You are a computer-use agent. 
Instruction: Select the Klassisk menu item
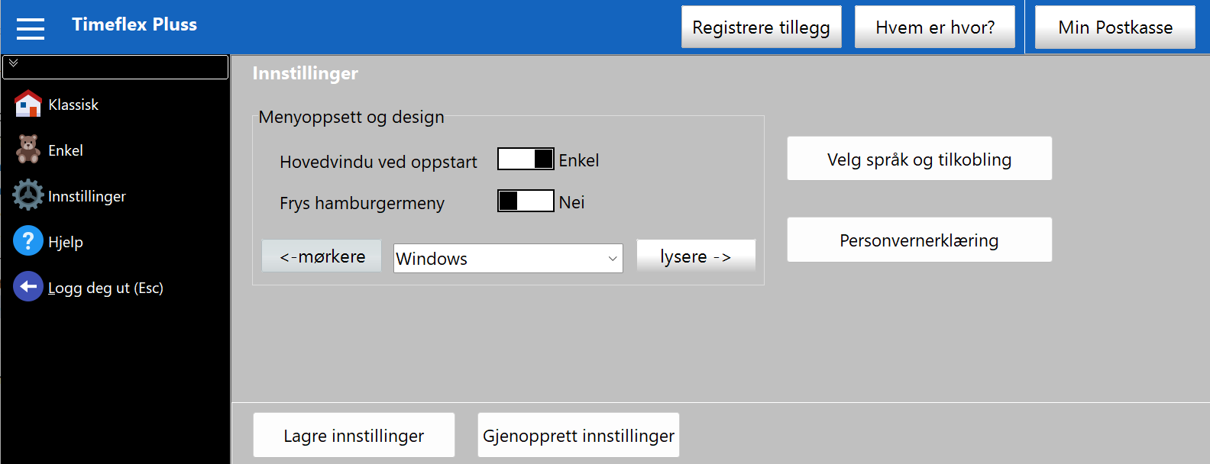(73, 105)
